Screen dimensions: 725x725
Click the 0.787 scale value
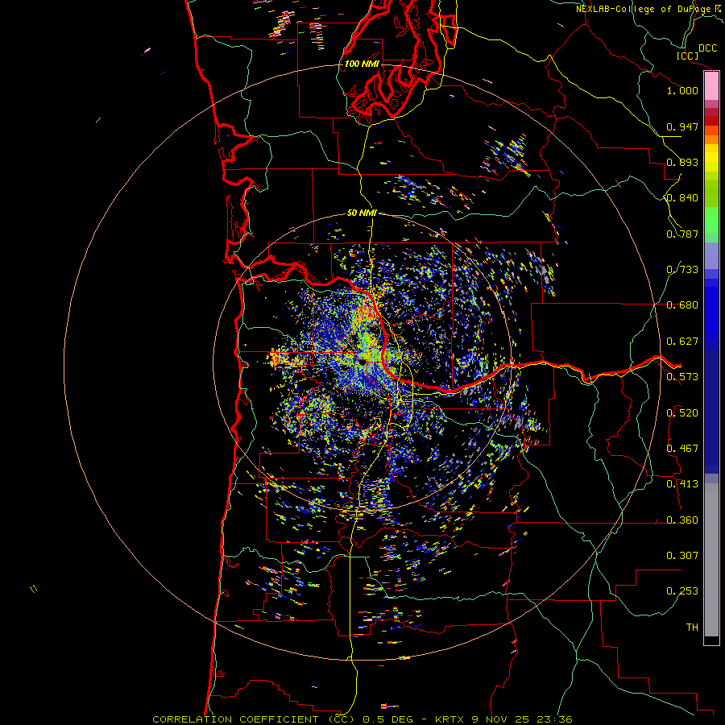coord(682,234)
